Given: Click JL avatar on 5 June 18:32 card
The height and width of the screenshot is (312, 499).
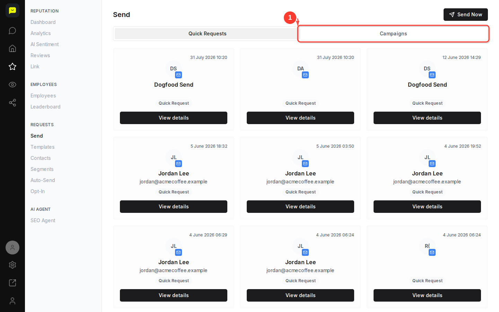Looking at the screenshot, I should click(174, 157).
